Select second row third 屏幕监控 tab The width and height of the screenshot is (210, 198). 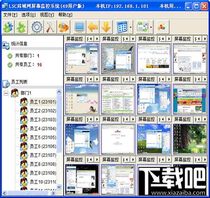[x=147, y=79]
